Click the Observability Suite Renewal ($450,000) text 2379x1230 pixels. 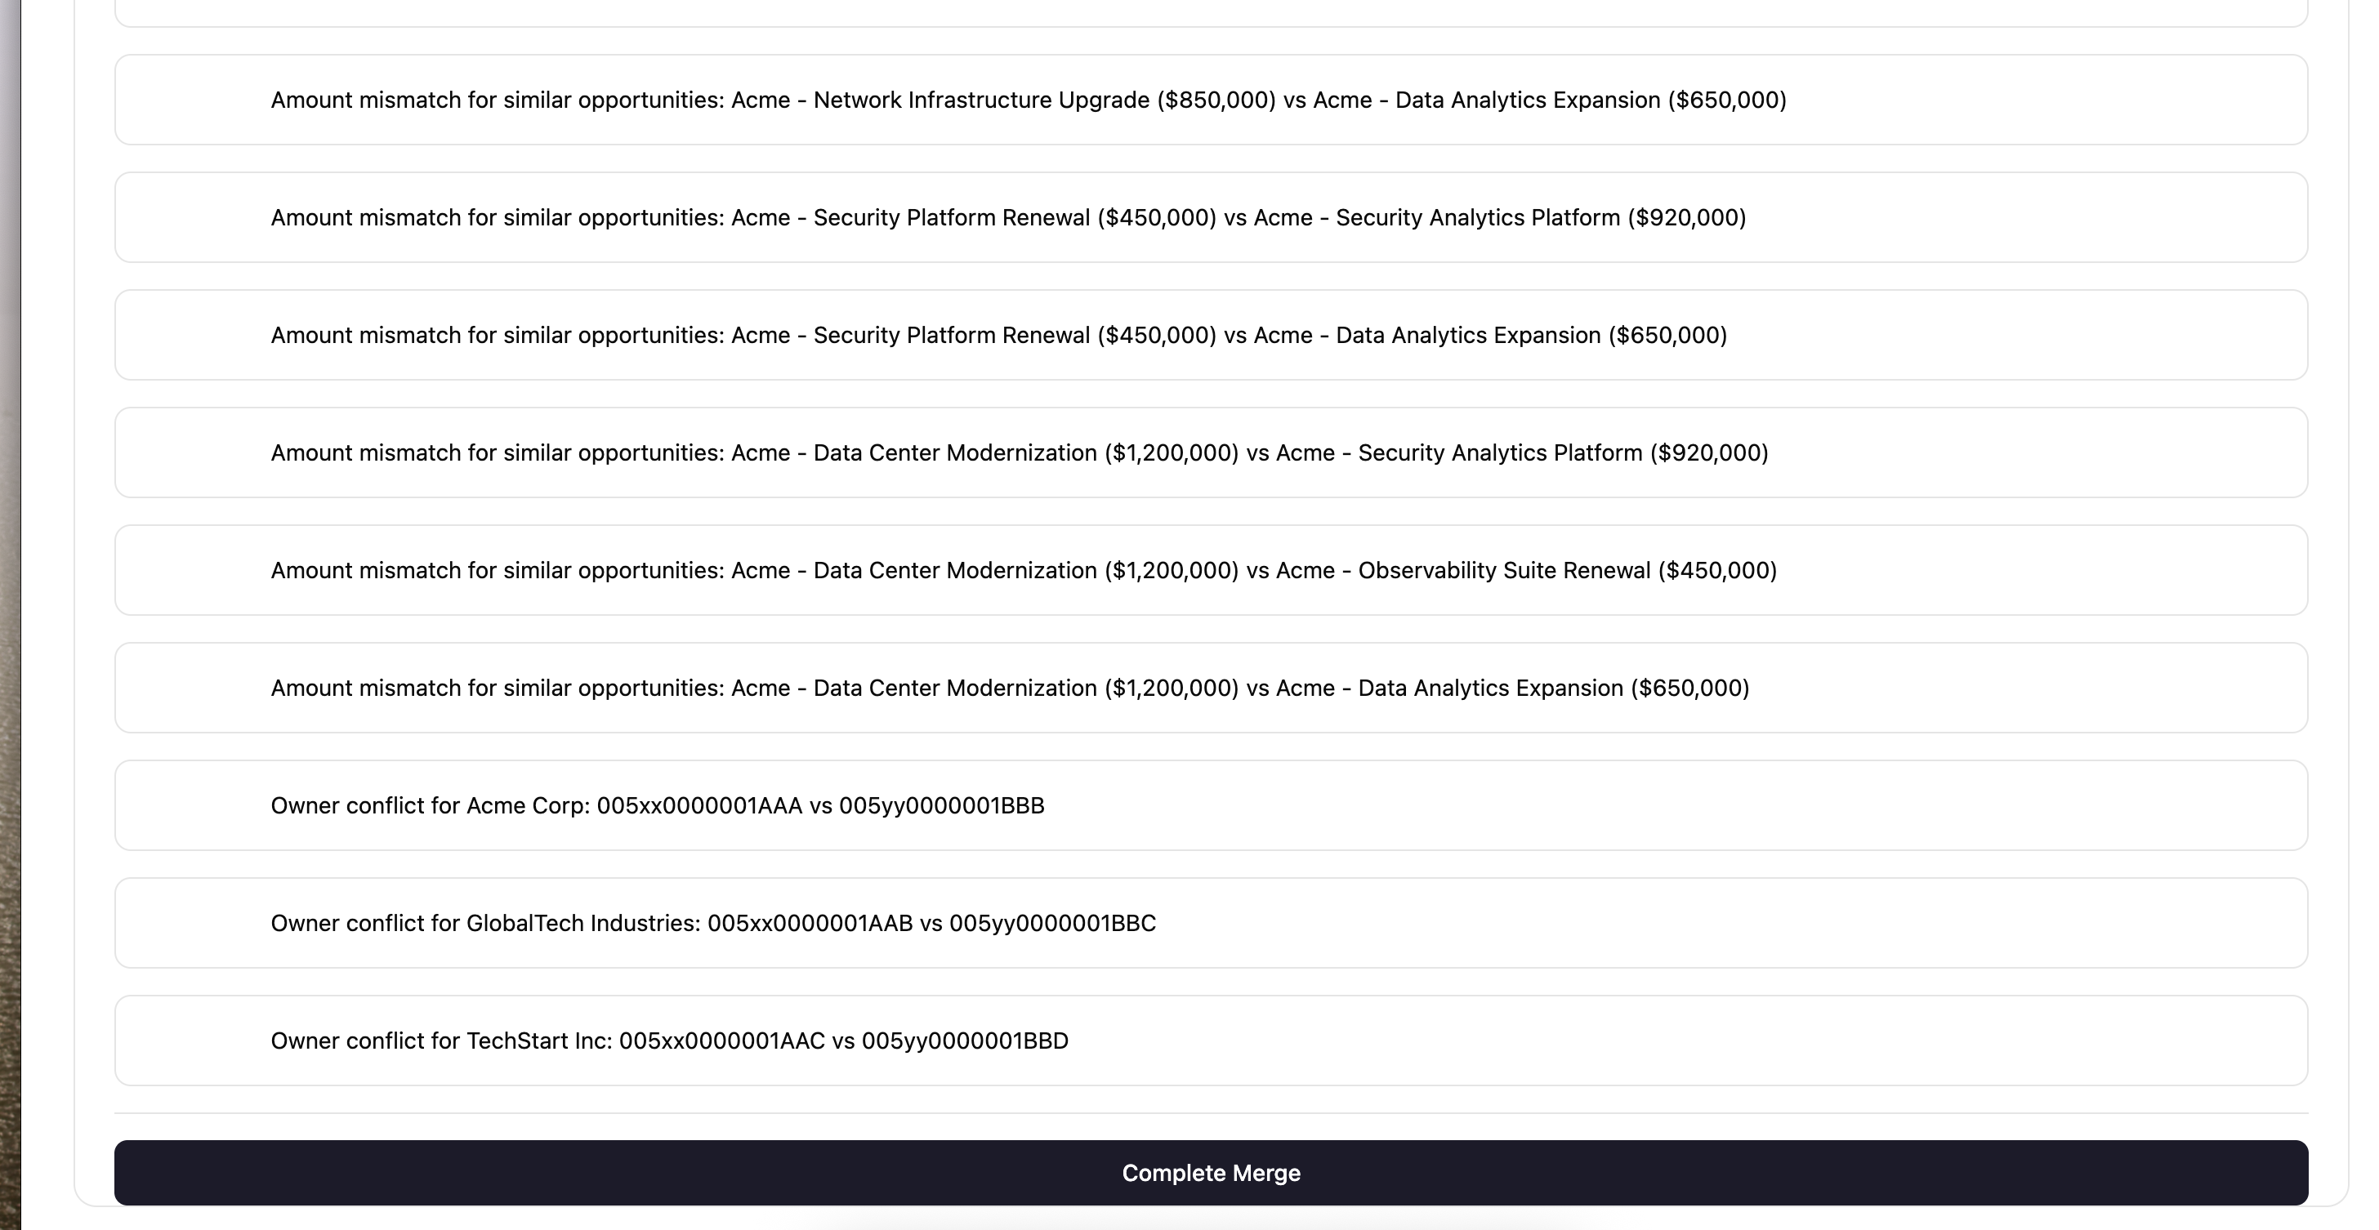pos(1567,571)
